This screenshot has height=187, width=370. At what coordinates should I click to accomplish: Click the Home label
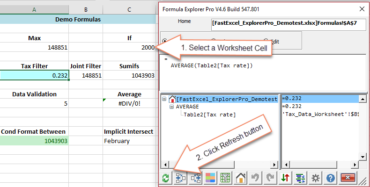pos(184,21)
